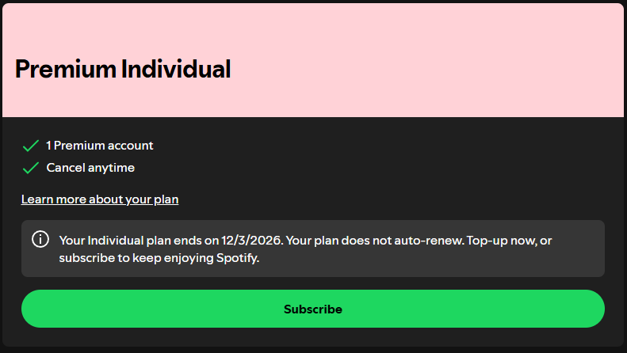Click the green Subscribe button
This screenshot has height=353, width=627.
(313, 309)
